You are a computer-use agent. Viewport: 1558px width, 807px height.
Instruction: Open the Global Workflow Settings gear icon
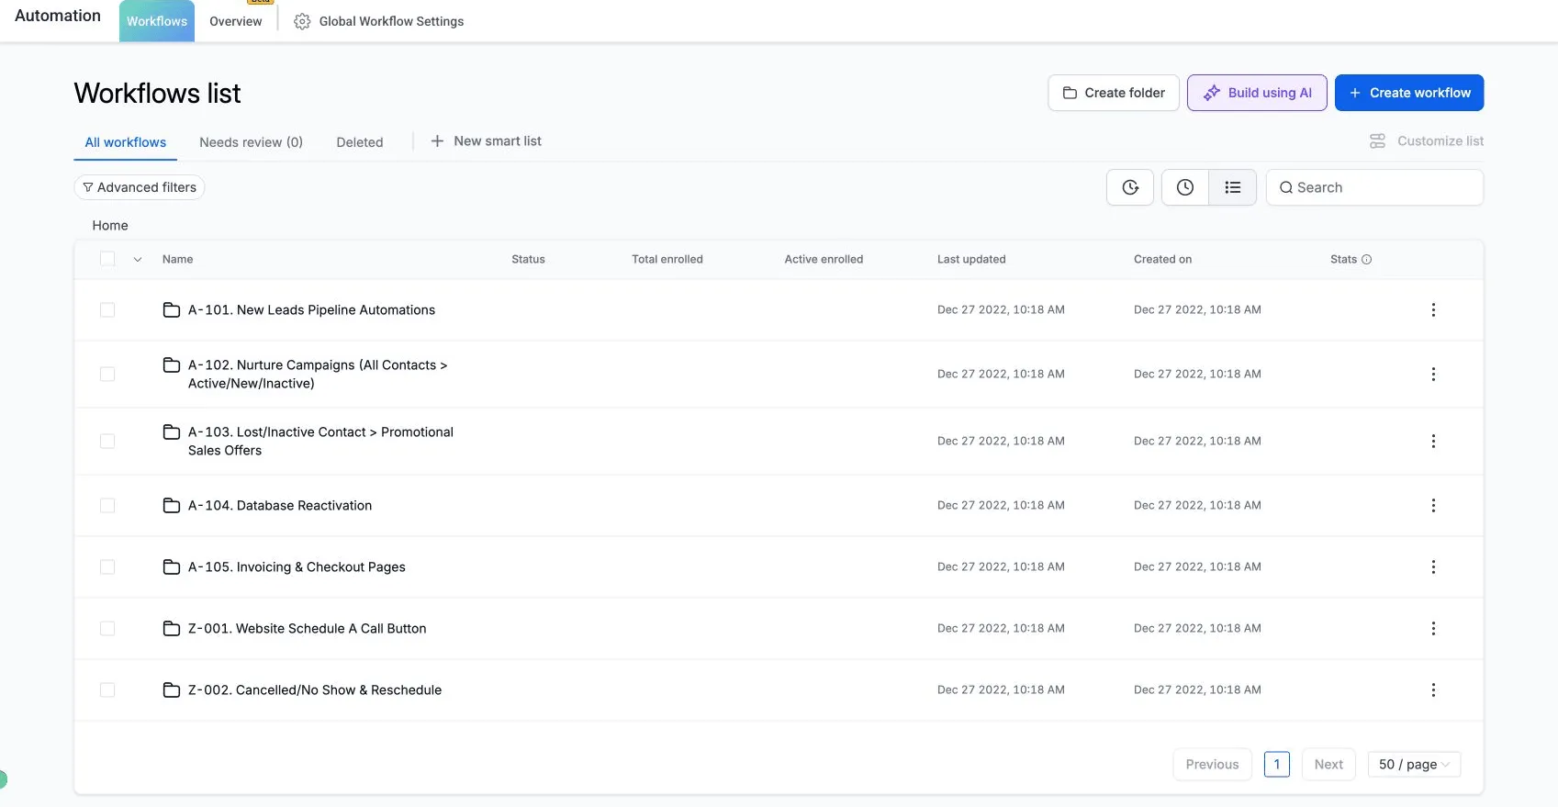(302, 21)
